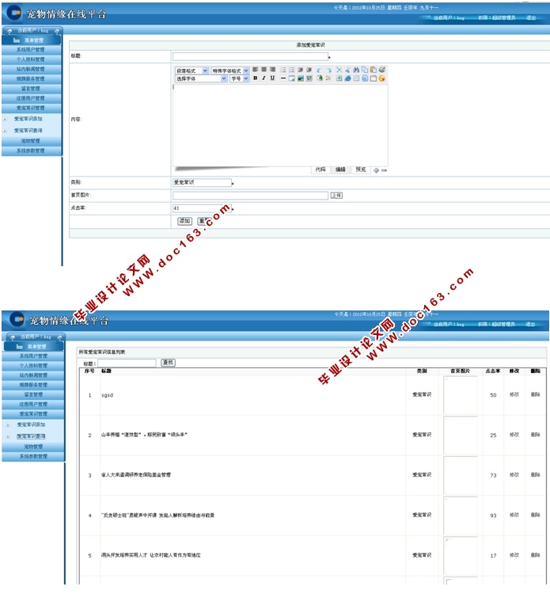The height and width of the screenshot is (594, 550).
Task: Click the 点击率 input showing 41
Action: click(x=202, y=208)
